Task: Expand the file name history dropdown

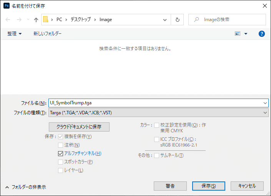Action: 265,103
